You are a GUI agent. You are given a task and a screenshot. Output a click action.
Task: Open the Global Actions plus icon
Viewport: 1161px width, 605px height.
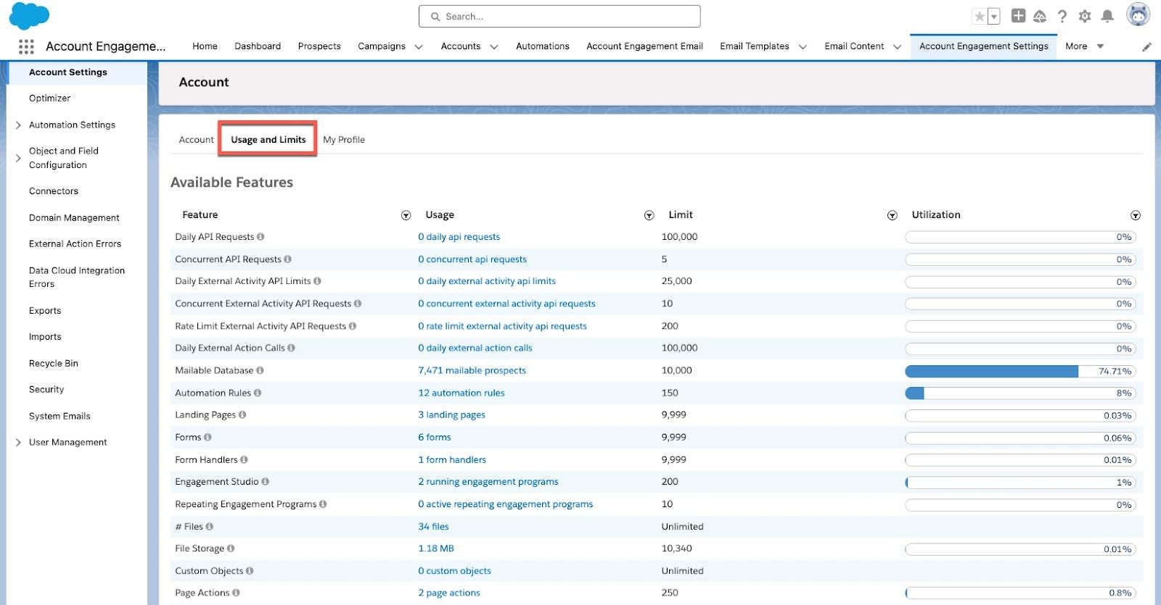point(1018,16)
